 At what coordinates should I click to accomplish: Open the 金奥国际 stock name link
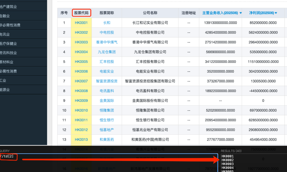point(107,100)
